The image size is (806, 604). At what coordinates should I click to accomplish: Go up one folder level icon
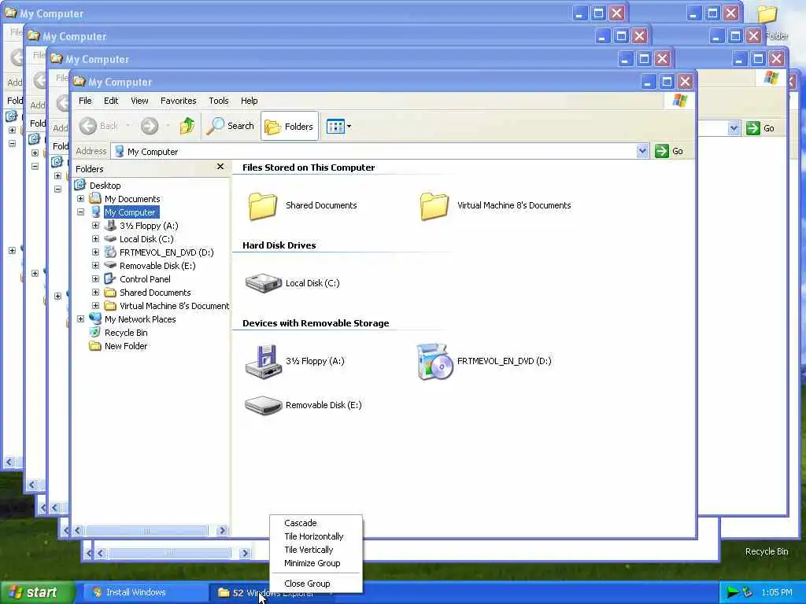point(187,126)
